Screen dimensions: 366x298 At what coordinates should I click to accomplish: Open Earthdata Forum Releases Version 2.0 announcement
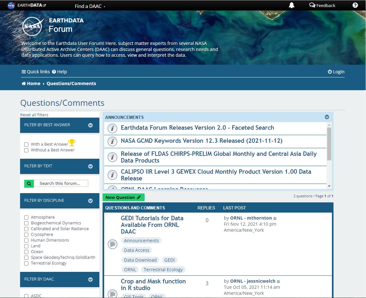point(197,128)
